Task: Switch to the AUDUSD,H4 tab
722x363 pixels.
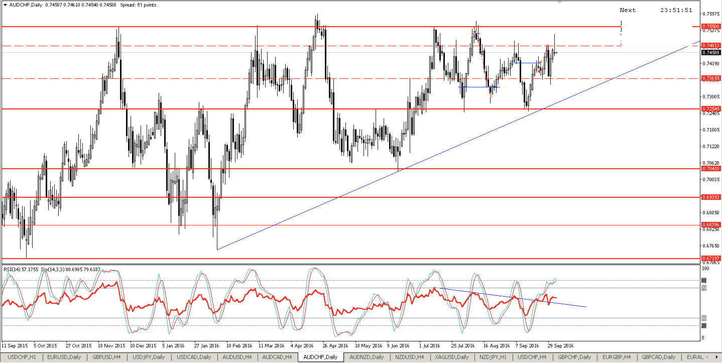Action: [x=237, y=357]
